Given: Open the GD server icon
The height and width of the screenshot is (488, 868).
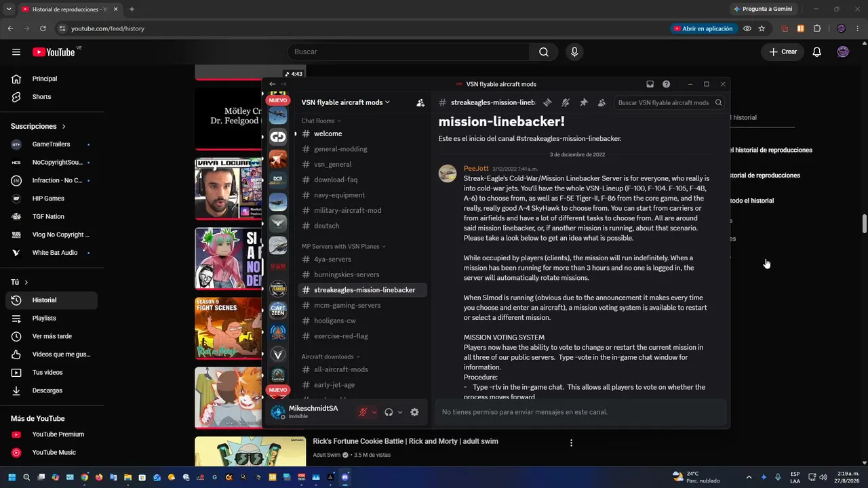Looking at the screenshot, I should coord(278,137).
